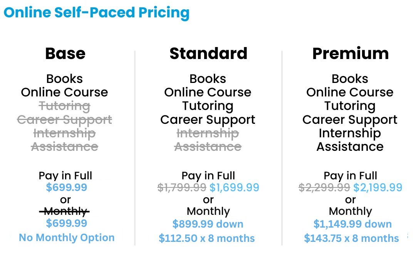416x270 pixels.
Task: Click the $143.75 x 8 months installment
Action: (x=351, y=238)
